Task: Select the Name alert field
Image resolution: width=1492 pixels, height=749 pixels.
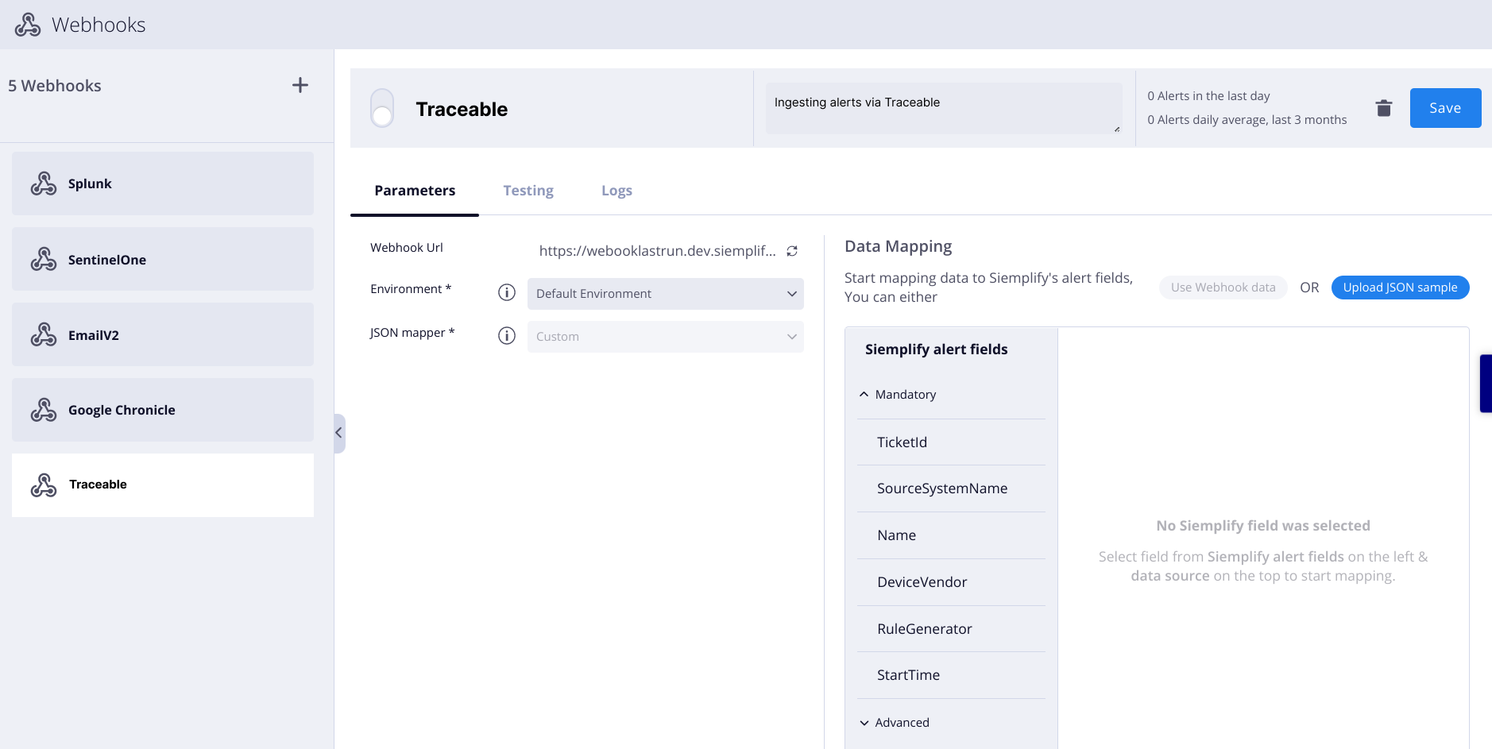Action: pyautogui.click(x=951, y=535)
